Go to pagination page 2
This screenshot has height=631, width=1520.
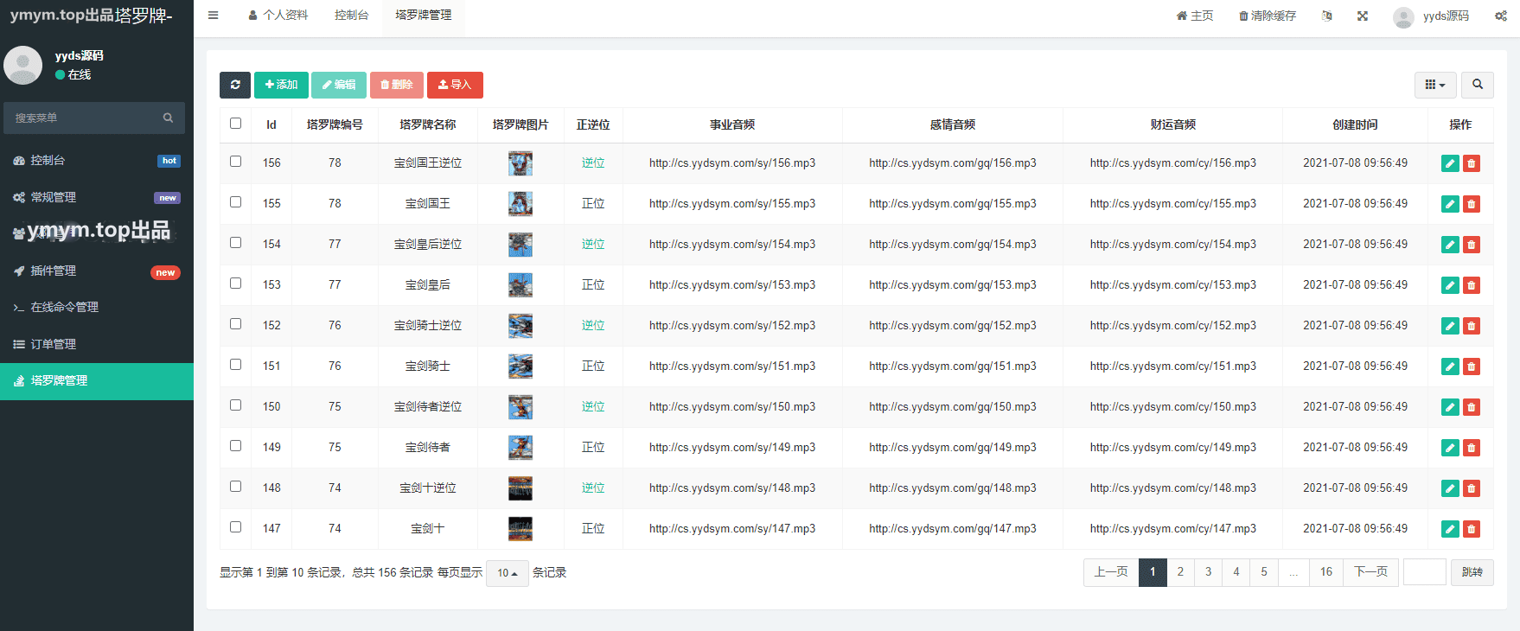[1180, 572]
